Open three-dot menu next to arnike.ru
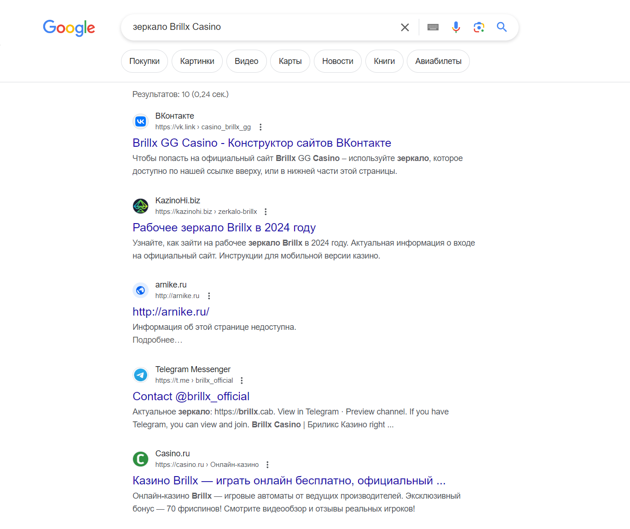 [209, 296]
